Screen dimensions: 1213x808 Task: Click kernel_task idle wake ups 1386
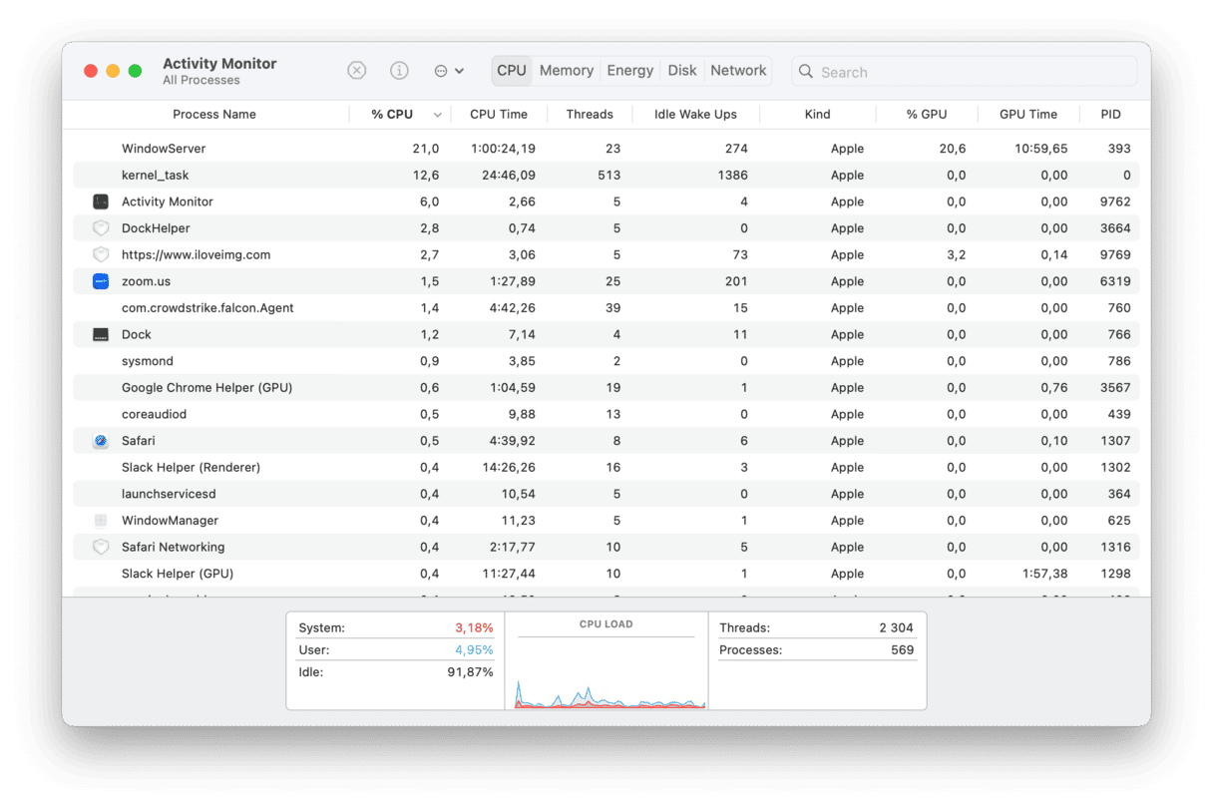(x=732, y=175)
